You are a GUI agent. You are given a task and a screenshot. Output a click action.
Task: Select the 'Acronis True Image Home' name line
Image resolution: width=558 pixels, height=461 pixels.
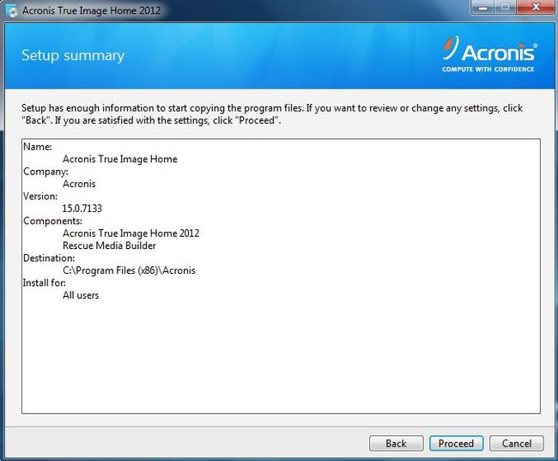tap(120, 159)
